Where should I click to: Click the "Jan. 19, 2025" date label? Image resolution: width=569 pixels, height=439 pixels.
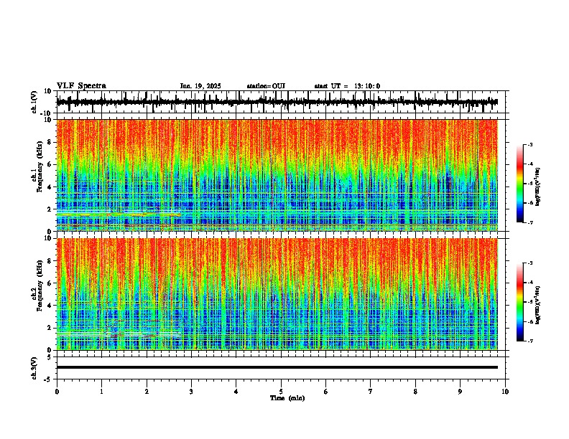point(200,86)
